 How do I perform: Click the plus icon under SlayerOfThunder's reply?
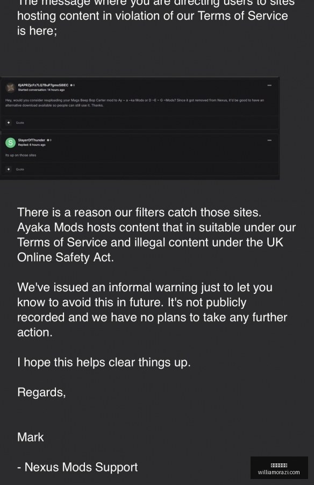tap(9, 169)
